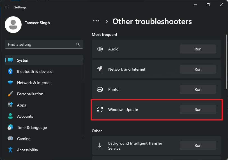Screen dimensions: 228x160
Task: Click the Other troubleshooters page title
Action: pyautogui.click(x=152, y=22)
